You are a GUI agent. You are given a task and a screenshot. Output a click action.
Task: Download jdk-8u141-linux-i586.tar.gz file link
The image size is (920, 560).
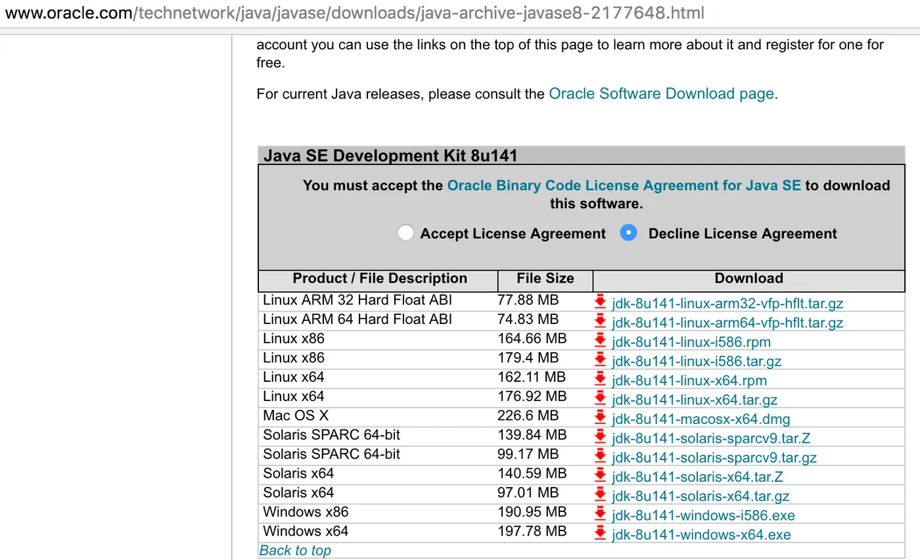(697, 362)
